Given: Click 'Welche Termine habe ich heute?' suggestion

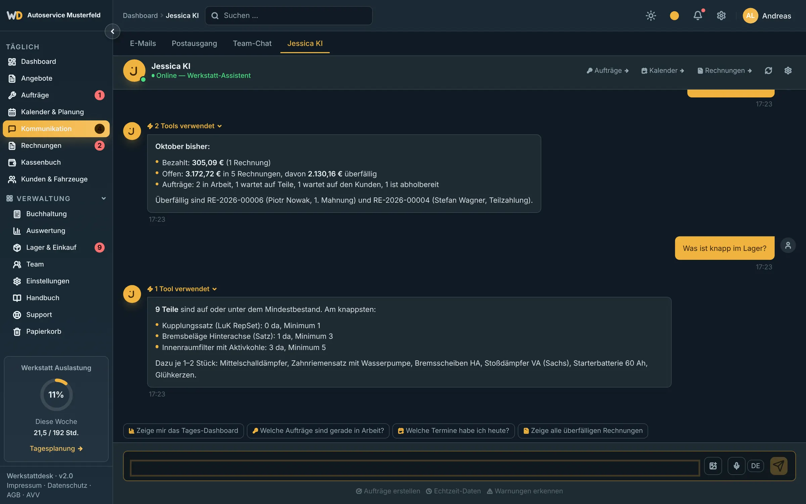Looking at the screenshot, I should 453,431.
